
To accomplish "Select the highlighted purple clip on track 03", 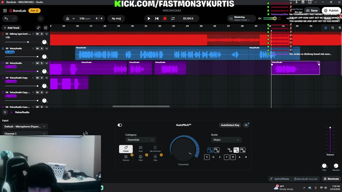I will click(x=296, y=68).
